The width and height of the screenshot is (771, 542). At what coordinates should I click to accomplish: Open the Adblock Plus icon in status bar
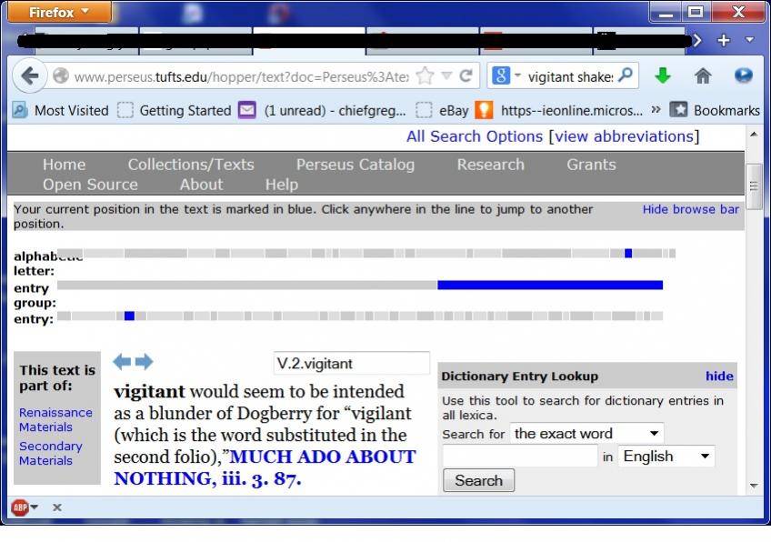20,507
